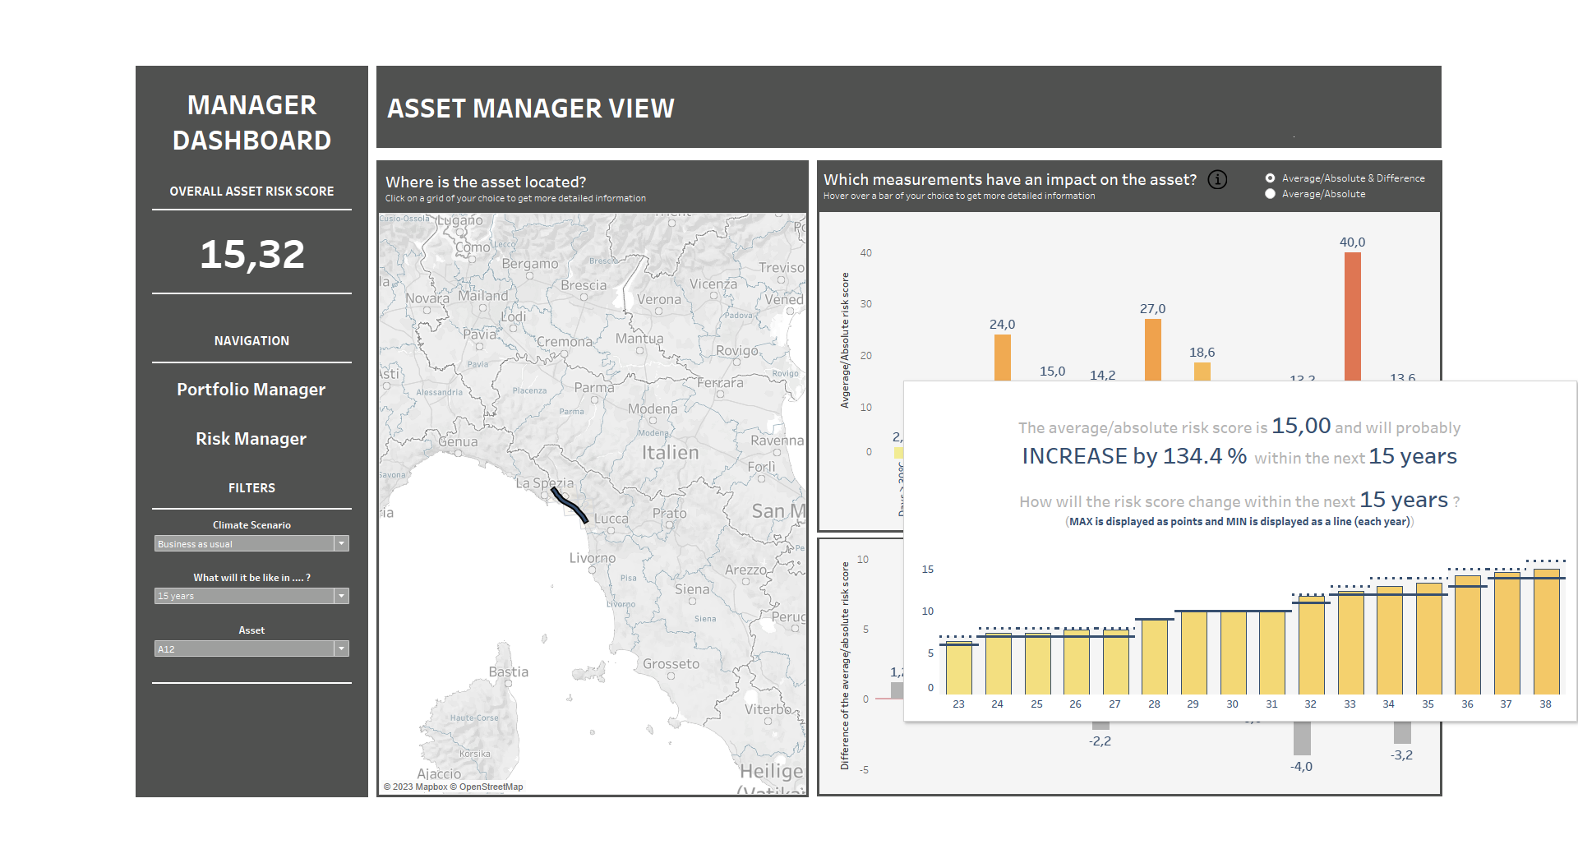Click the orange 24,0 bar in chart
The height and width of the screenshot is (863, 1578).
coord(1002,358)
